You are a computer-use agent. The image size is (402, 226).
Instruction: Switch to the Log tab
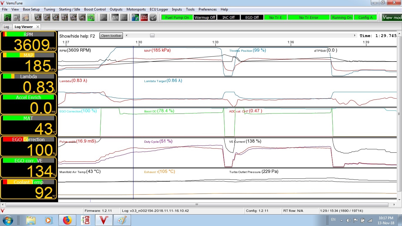[x=6, y=26]
